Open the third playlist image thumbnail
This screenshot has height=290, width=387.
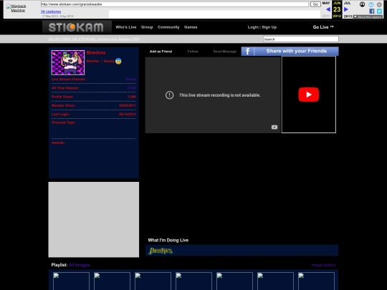153,281
